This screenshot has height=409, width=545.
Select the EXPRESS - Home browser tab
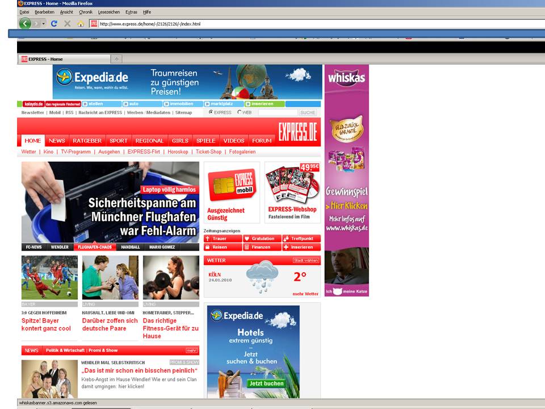(64, 59)
